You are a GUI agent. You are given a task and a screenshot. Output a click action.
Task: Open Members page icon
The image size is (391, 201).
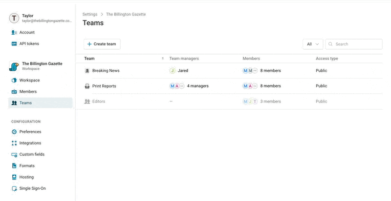coord(14,92)
